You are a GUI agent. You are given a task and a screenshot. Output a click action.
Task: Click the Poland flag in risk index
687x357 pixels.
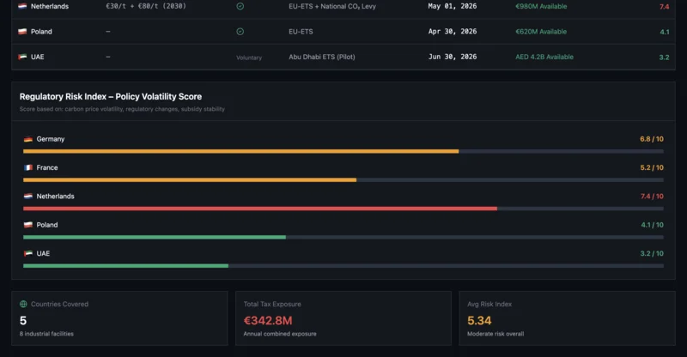click(27, 225)
